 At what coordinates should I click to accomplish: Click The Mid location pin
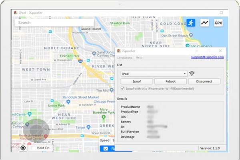click(112, 90)
